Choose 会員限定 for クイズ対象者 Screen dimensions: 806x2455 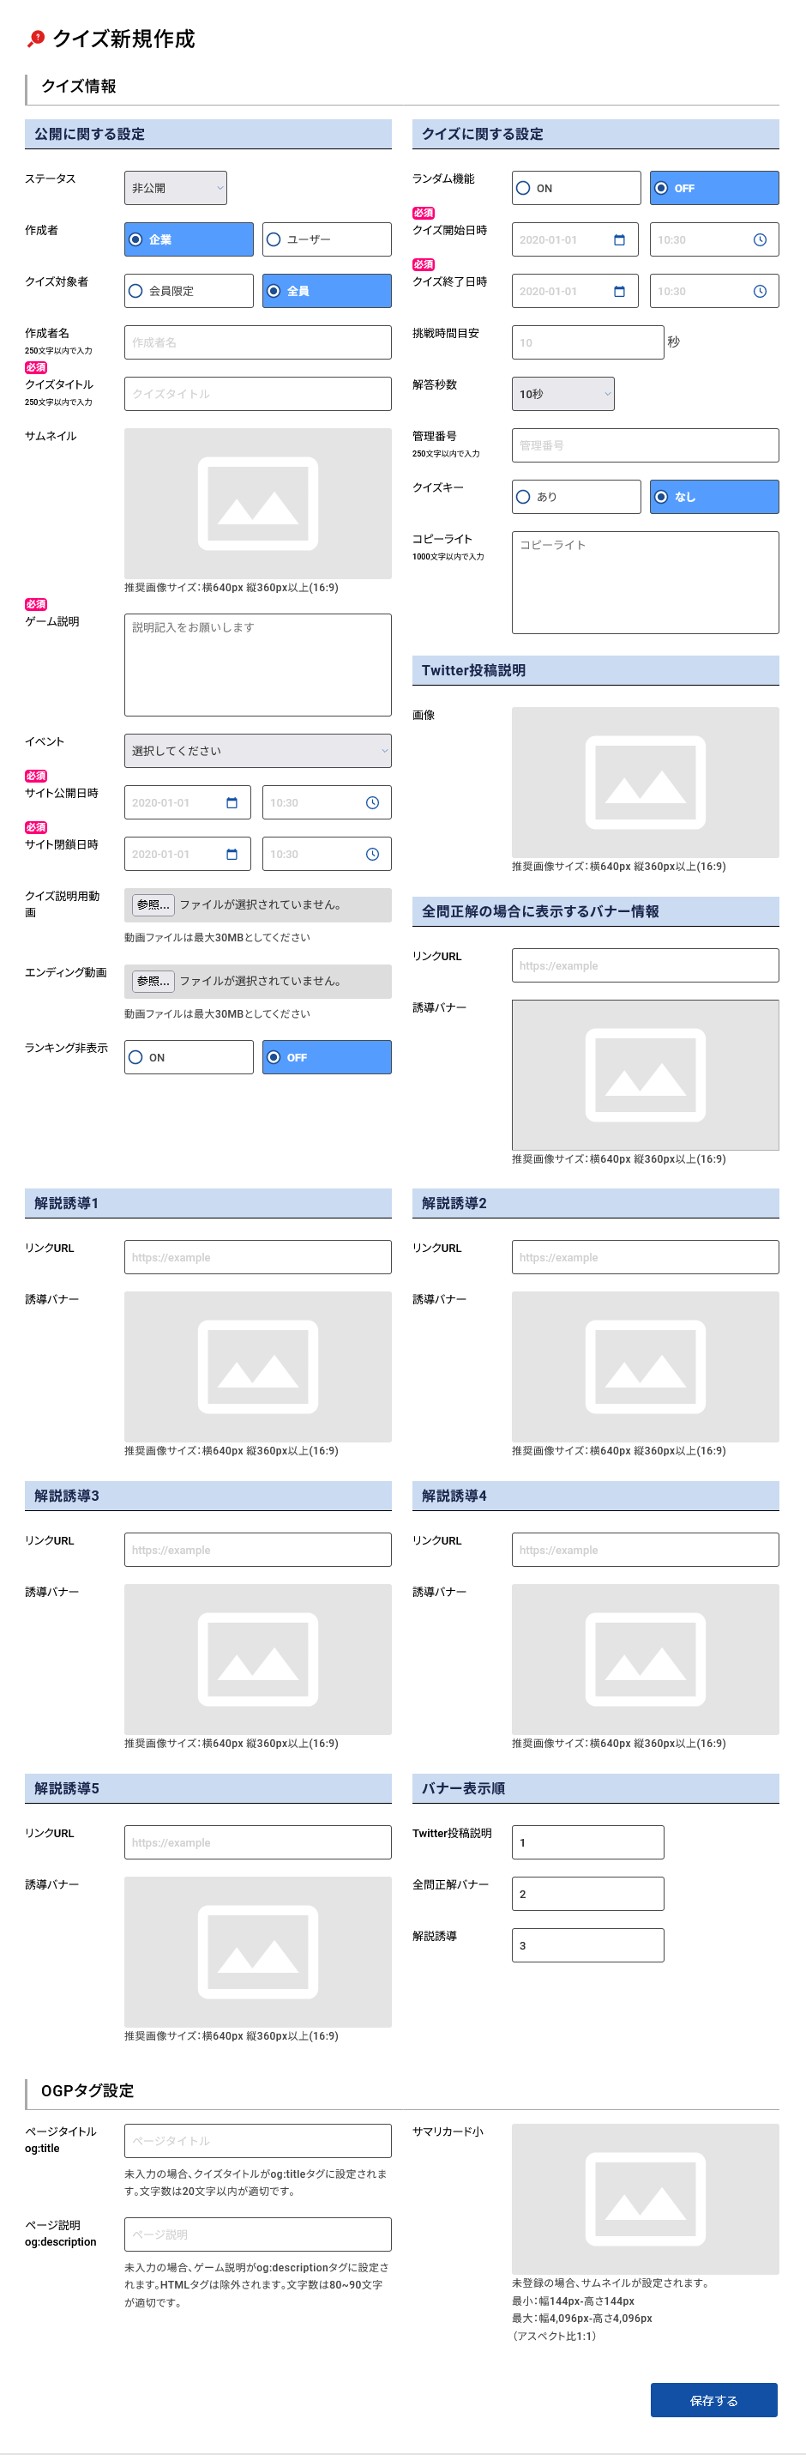pos(188,292)
